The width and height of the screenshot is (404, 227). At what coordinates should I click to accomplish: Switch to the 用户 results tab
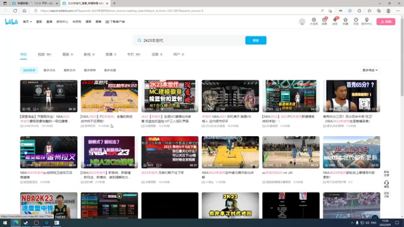point(178,54)
